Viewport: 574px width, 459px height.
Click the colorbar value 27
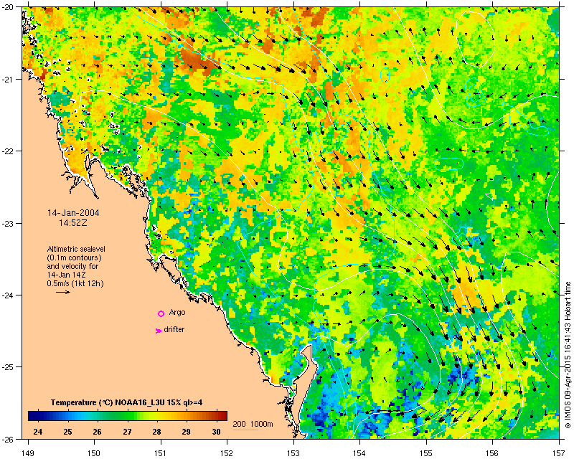127,432
